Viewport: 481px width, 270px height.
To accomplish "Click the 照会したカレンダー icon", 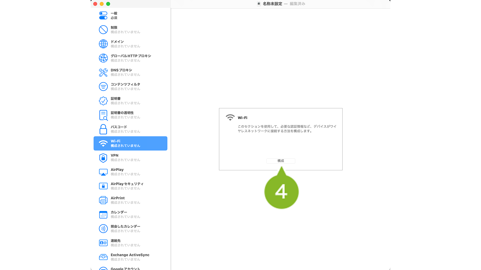I will 103,229.
